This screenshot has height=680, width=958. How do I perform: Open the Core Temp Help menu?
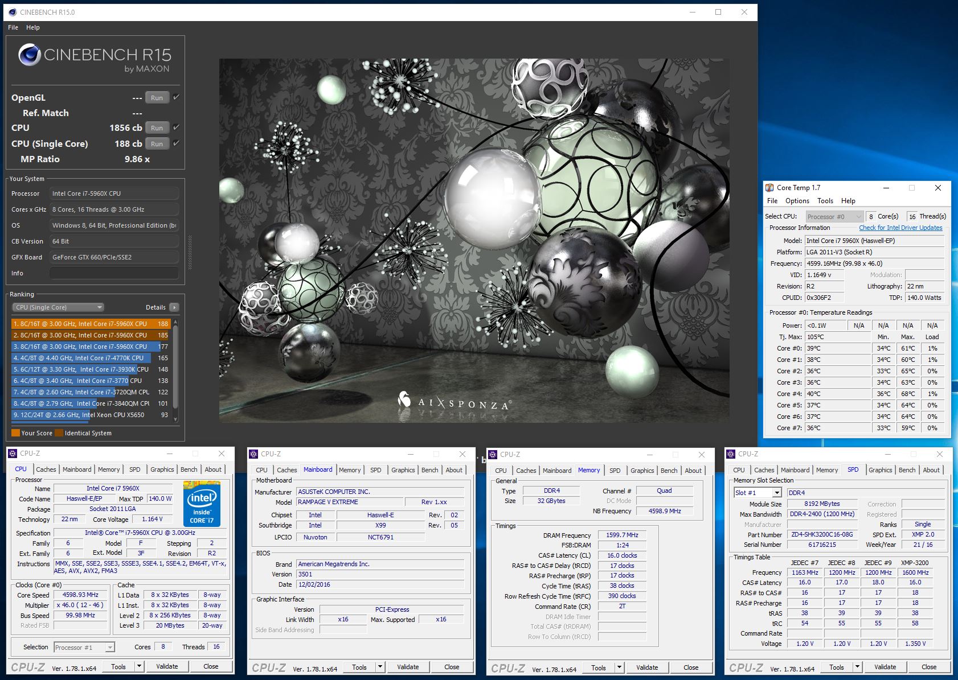848,201
